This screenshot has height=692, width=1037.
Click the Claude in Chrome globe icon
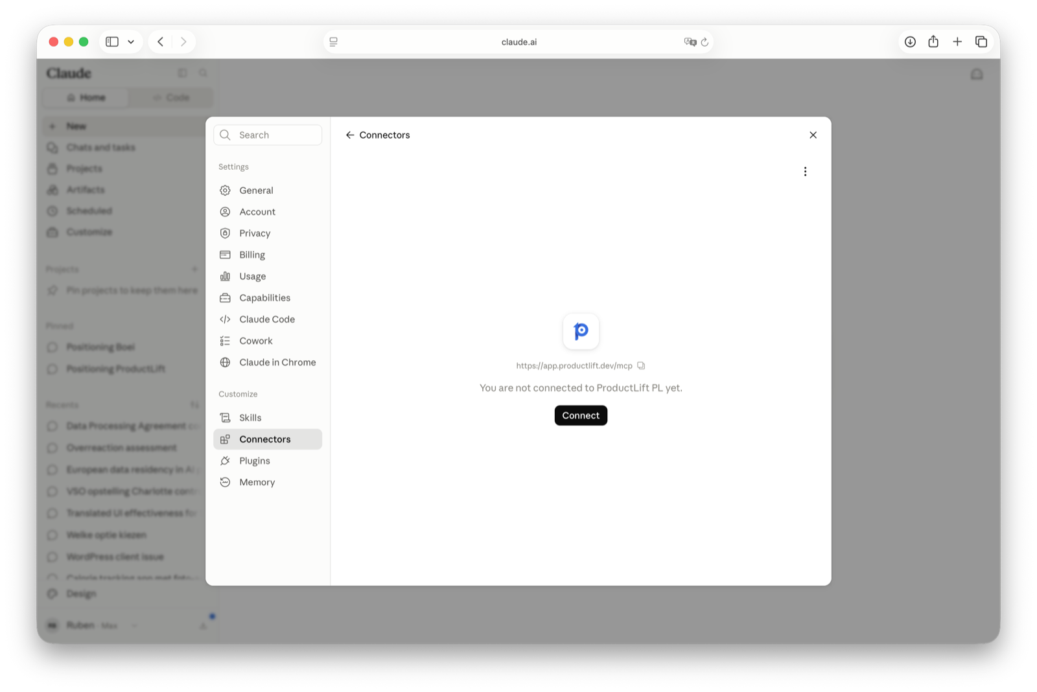[225, 362]
